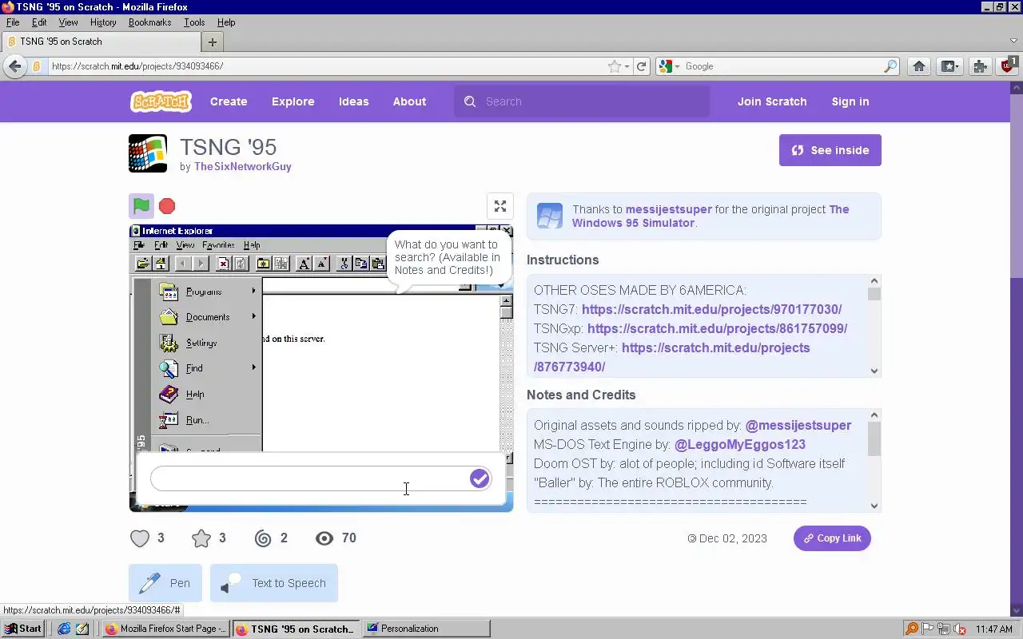Open the messijestsuper credit link

click(668, 209)
